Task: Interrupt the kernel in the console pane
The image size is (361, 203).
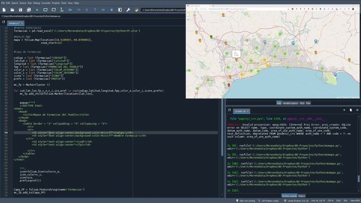Action: [344, 110]
